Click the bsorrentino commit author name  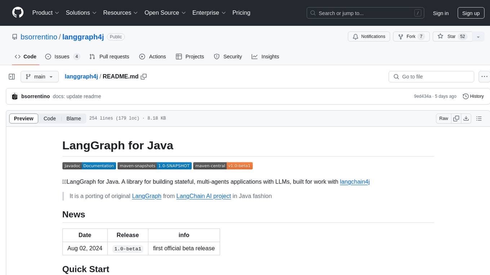(36, 96)
